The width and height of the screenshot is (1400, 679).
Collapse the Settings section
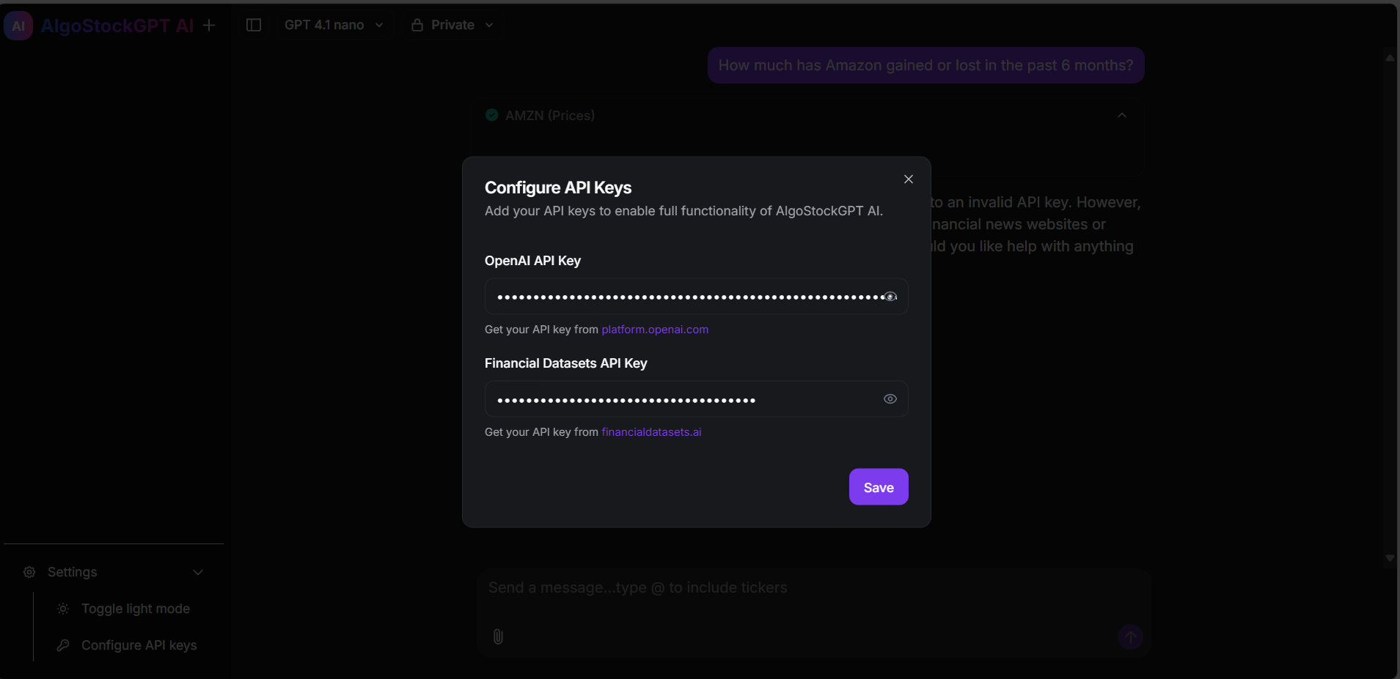(198, 572)
